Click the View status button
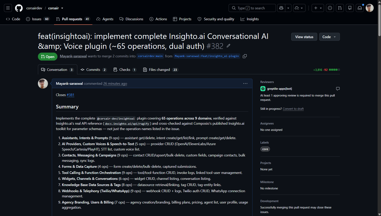Viewport: 381px width, 216px height. pyautogui.click(x=304, y=37)
